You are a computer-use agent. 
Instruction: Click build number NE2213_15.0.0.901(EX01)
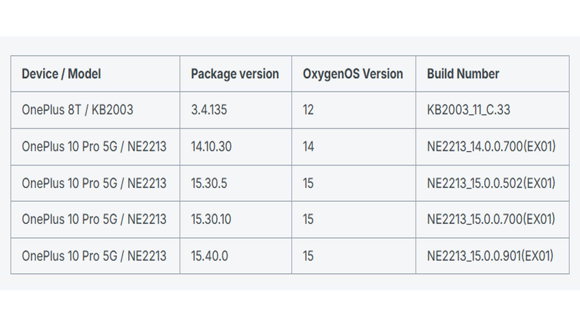coord(490,256)
